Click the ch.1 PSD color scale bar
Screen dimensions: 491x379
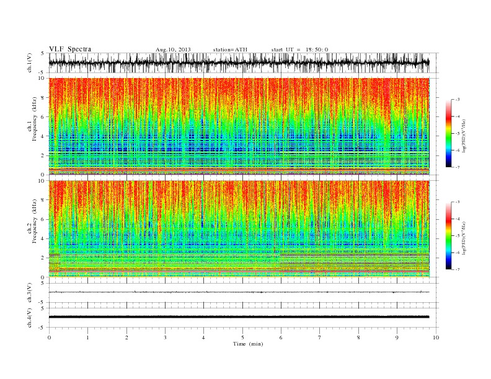(x=449, y=133)
